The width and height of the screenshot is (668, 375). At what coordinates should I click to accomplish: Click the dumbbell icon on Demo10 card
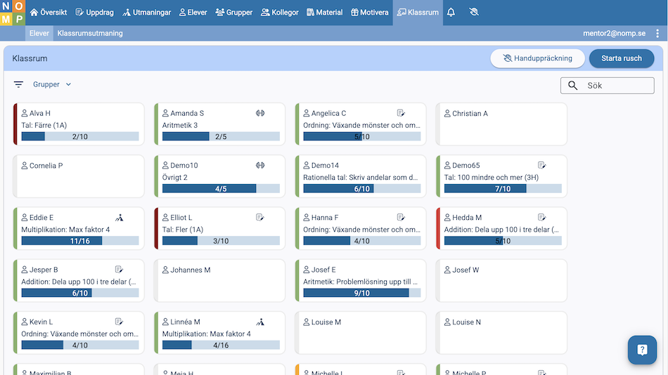coord(259,166)
